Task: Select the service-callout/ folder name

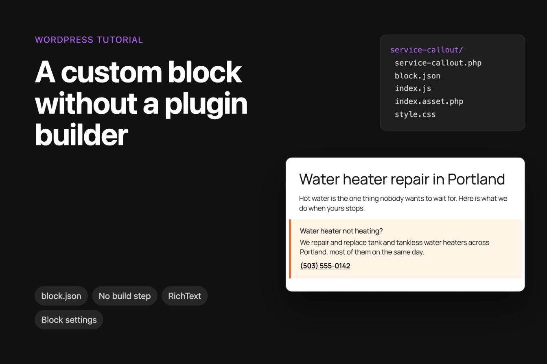Action: click(x=427, y=50)
